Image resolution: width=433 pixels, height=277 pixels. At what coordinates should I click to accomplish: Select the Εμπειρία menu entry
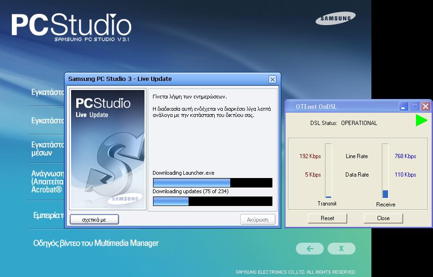pos(49,215)
